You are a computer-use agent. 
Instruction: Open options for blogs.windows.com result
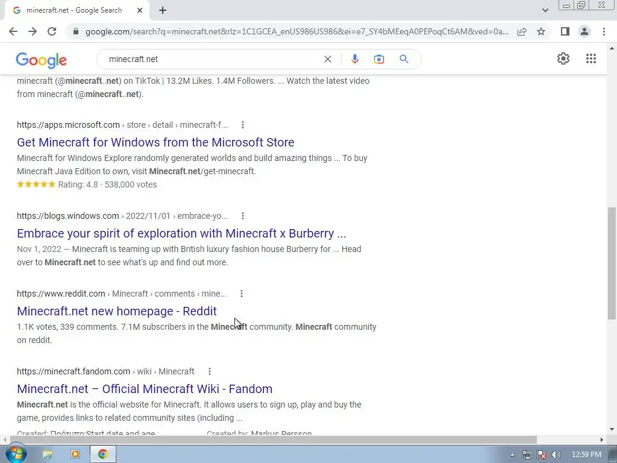(243, 216)
